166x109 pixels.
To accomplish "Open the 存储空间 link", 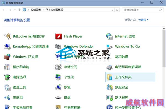I will (70, 67).
